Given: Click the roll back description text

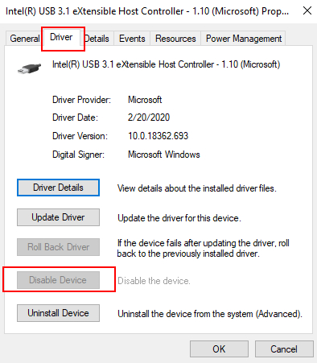Looking at the screenshot, I should pos(204,248).
